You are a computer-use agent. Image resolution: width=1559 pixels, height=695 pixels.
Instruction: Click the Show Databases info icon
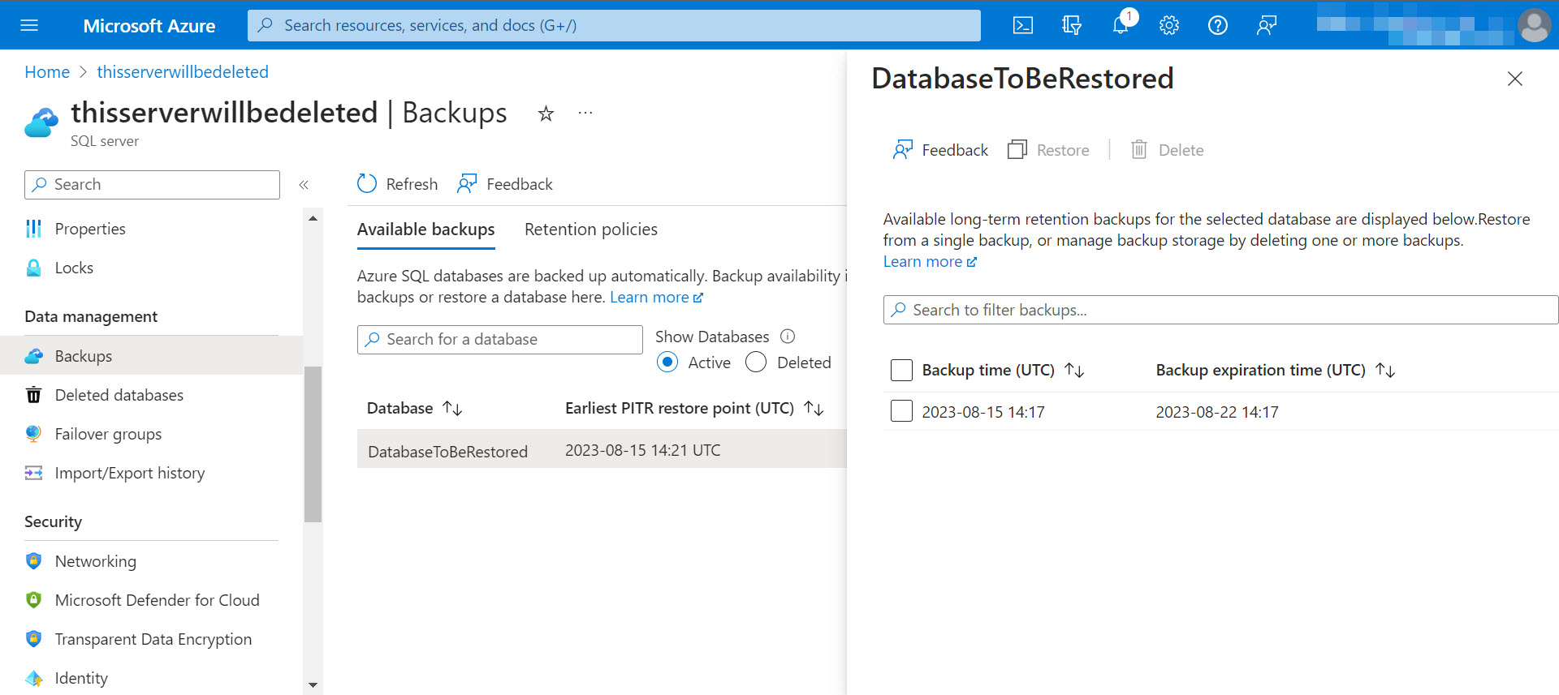pos(788,337)
